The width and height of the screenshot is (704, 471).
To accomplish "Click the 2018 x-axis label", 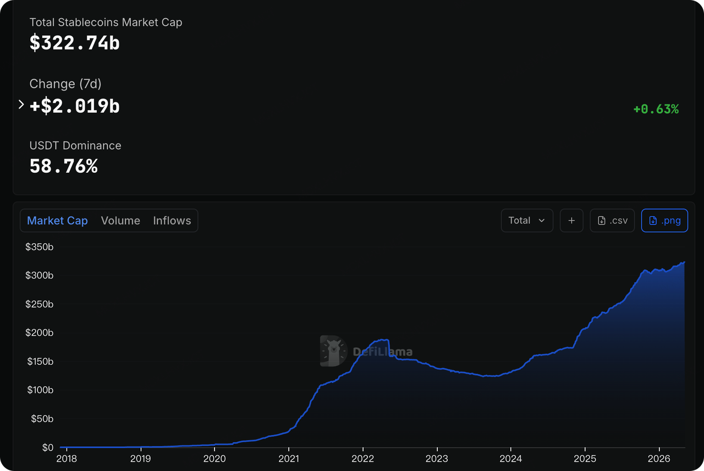I will pos(67,458).
